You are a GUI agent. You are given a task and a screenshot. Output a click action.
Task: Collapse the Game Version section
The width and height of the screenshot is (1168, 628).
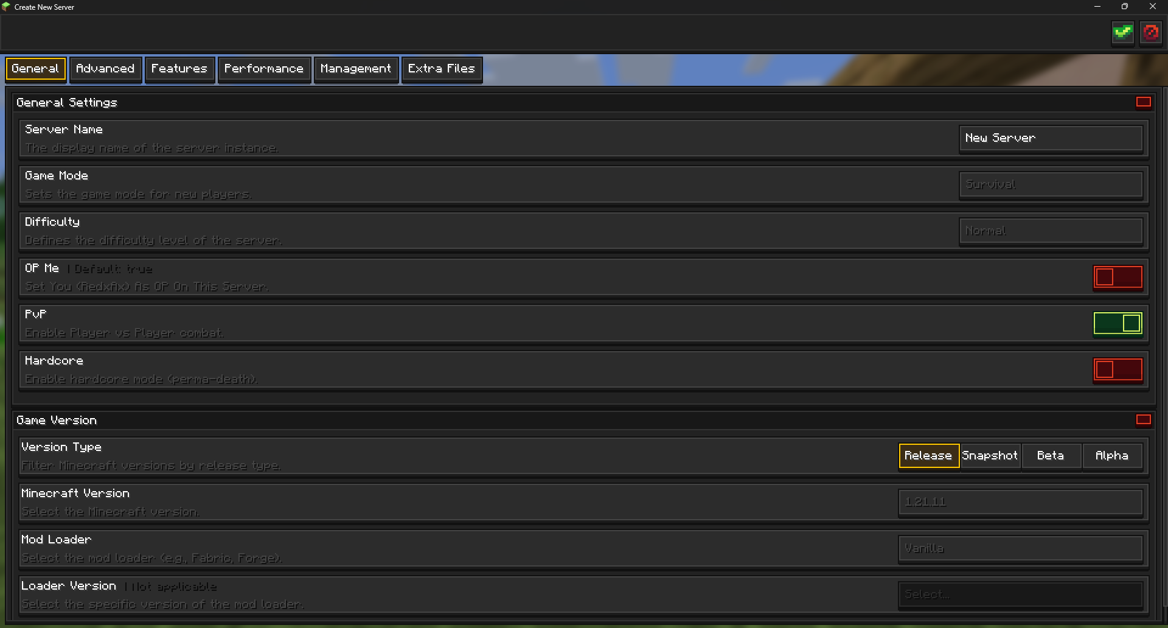(1143, 420)
